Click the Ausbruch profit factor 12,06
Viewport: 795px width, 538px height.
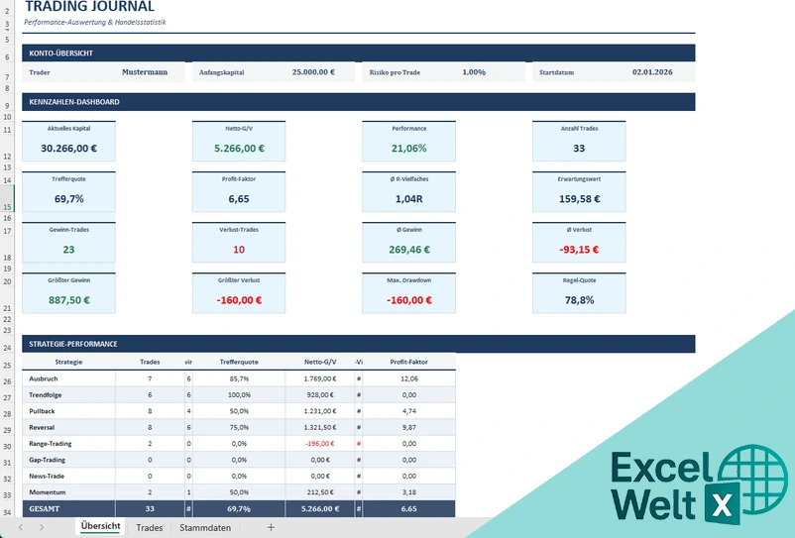pos(408,378)
